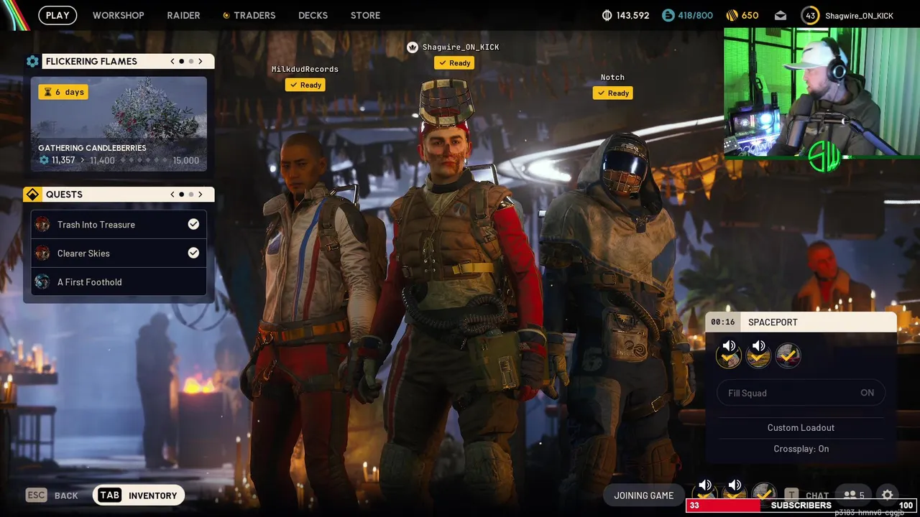This screenshot has height=517, width=920.
Task: Click the JOINING GAME status button
Action: coord(644,495)
